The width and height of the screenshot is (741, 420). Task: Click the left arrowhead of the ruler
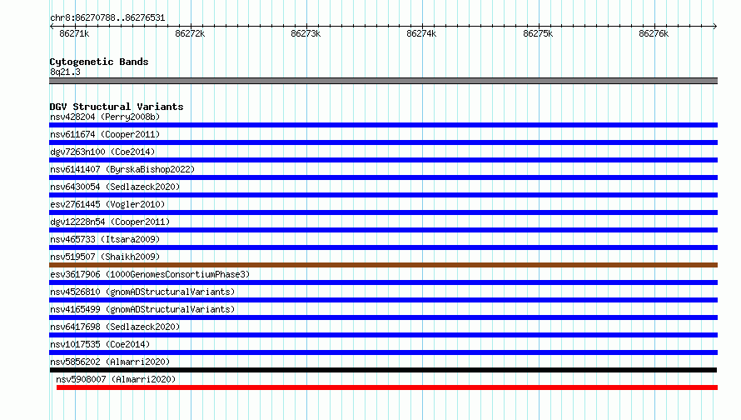52,26
